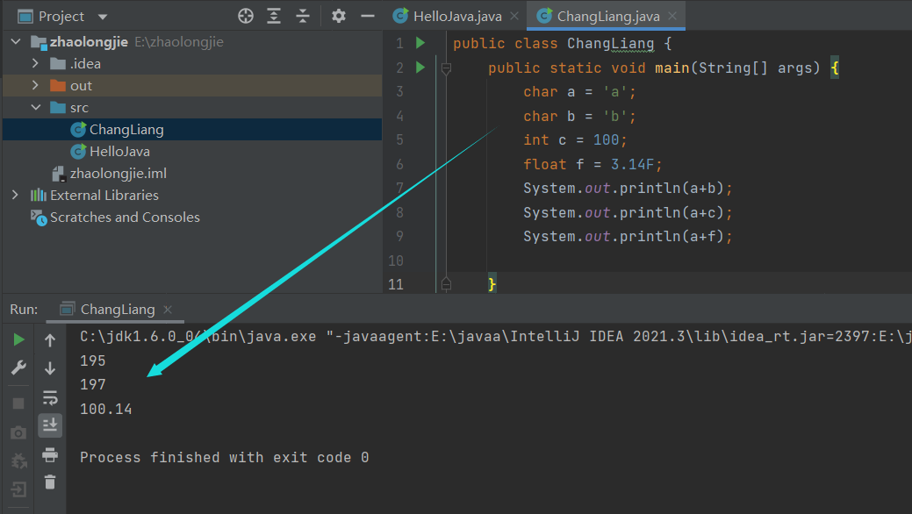Click on 'int c = 100;' code line
The height and width of the screenshot is (514, 912).
575,140
